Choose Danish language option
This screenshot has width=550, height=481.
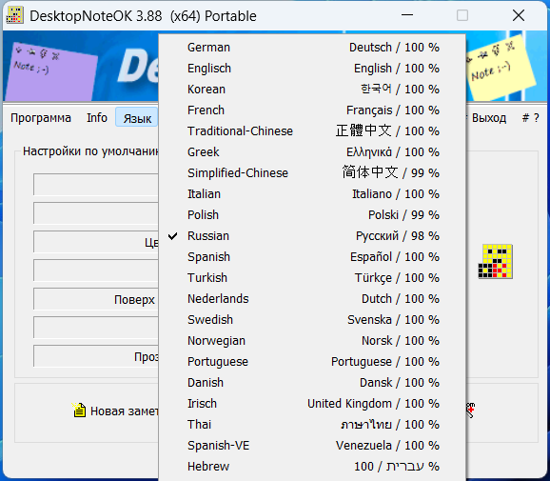pos(312,382)
